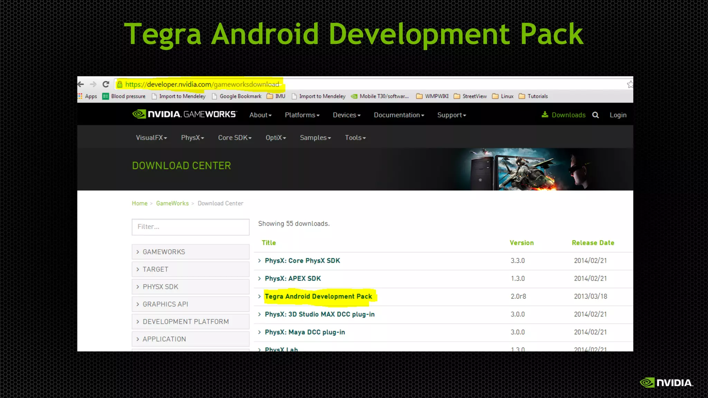708x398 pixels.
Task: Click the address bar URL
Action: click(x=202, y=84)
